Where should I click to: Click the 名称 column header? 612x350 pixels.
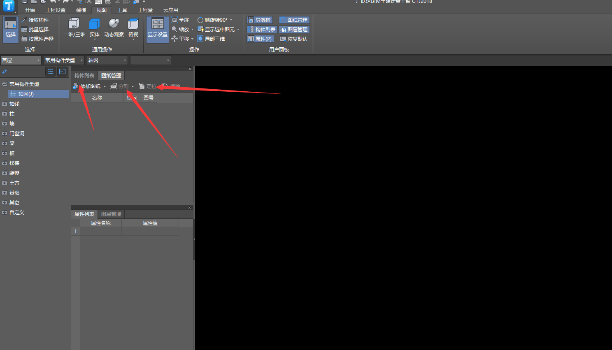97,98
